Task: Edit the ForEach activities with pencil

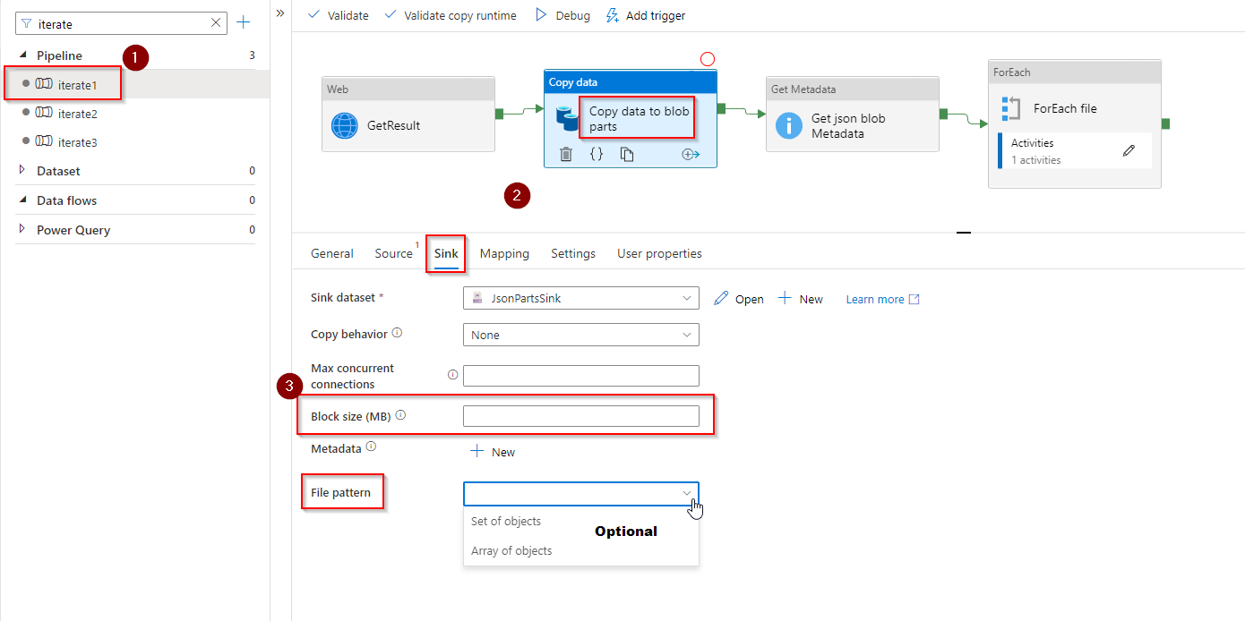Action: pyautogui.click(x=1129, y=150)
